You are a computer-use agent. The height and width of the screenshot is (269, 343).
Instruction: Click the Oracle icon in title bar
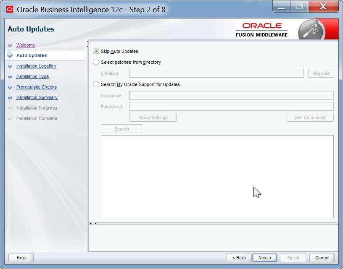click(10, 10)
